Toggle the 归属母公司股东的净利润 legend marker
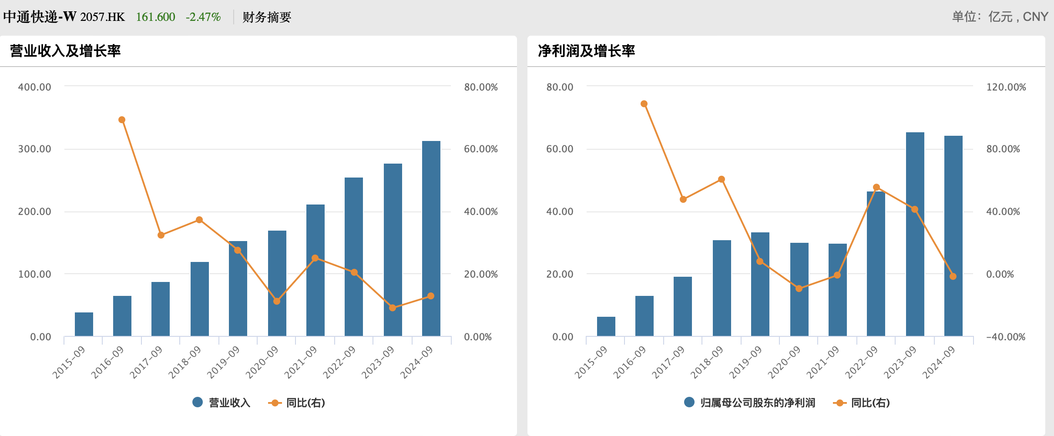Viewport: 1054px width, 436px height. click(x=689, y=402)
